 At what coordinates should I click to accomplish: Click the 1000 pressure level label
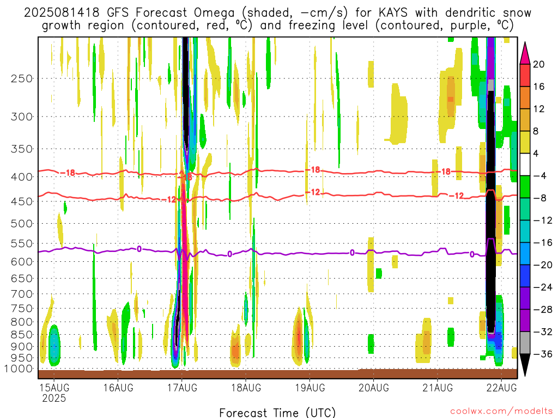click(x=19, y=369)
